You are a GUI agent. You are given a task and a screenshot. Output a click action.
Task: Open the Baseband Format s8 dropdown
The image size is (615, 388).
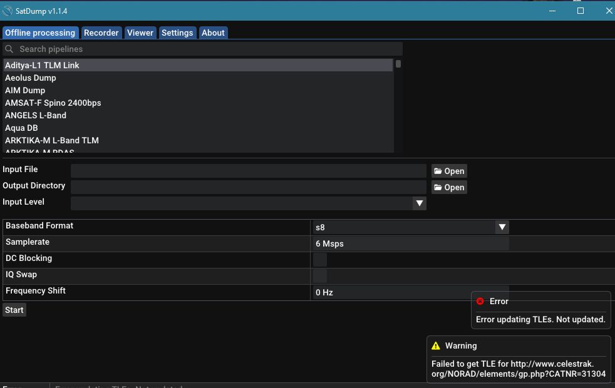pos(411,227)
